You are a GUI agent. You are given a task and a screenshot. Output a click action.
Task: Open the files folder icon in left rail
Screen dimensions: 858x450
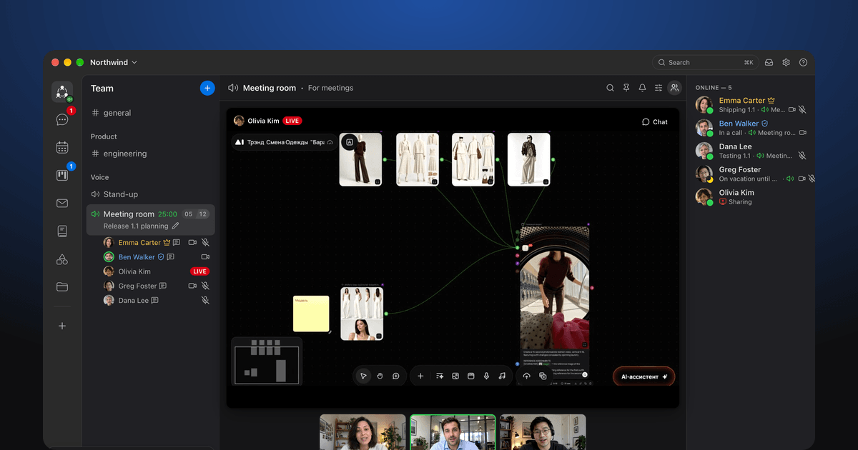tap(62, 287)
